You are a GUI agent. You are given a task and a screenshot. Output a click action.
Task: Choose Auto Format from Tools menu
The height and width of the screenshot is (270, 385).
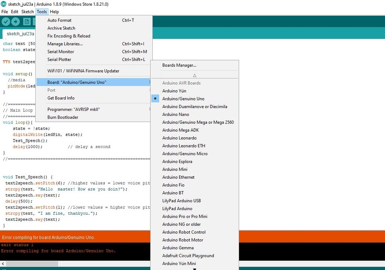click(x=93, y=20)
